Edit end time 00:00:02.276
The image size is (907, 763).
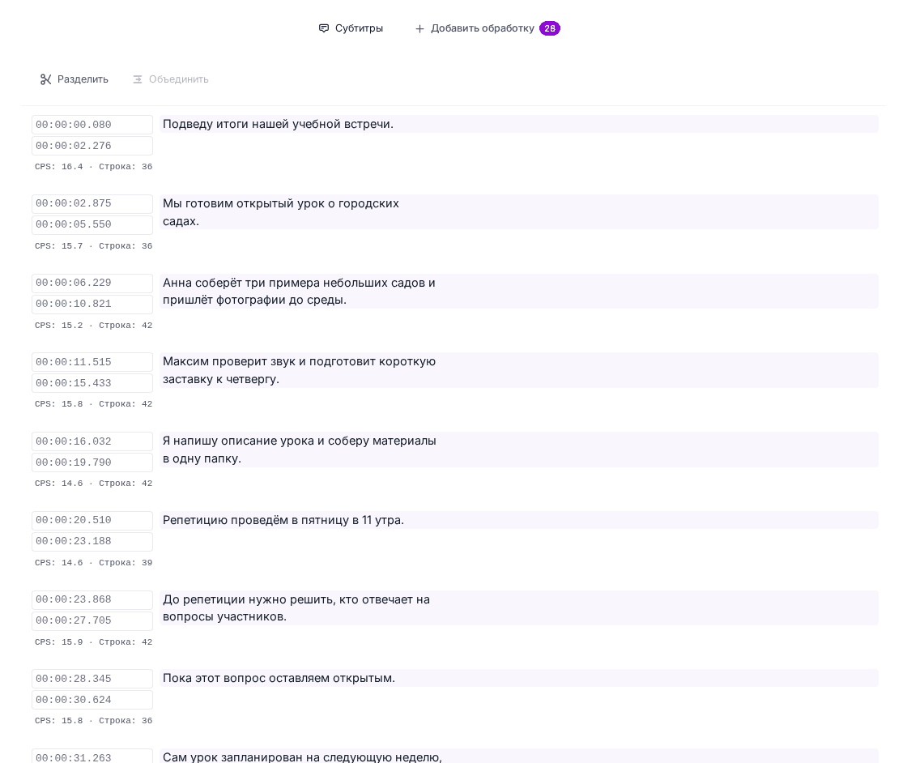[92, 146]
